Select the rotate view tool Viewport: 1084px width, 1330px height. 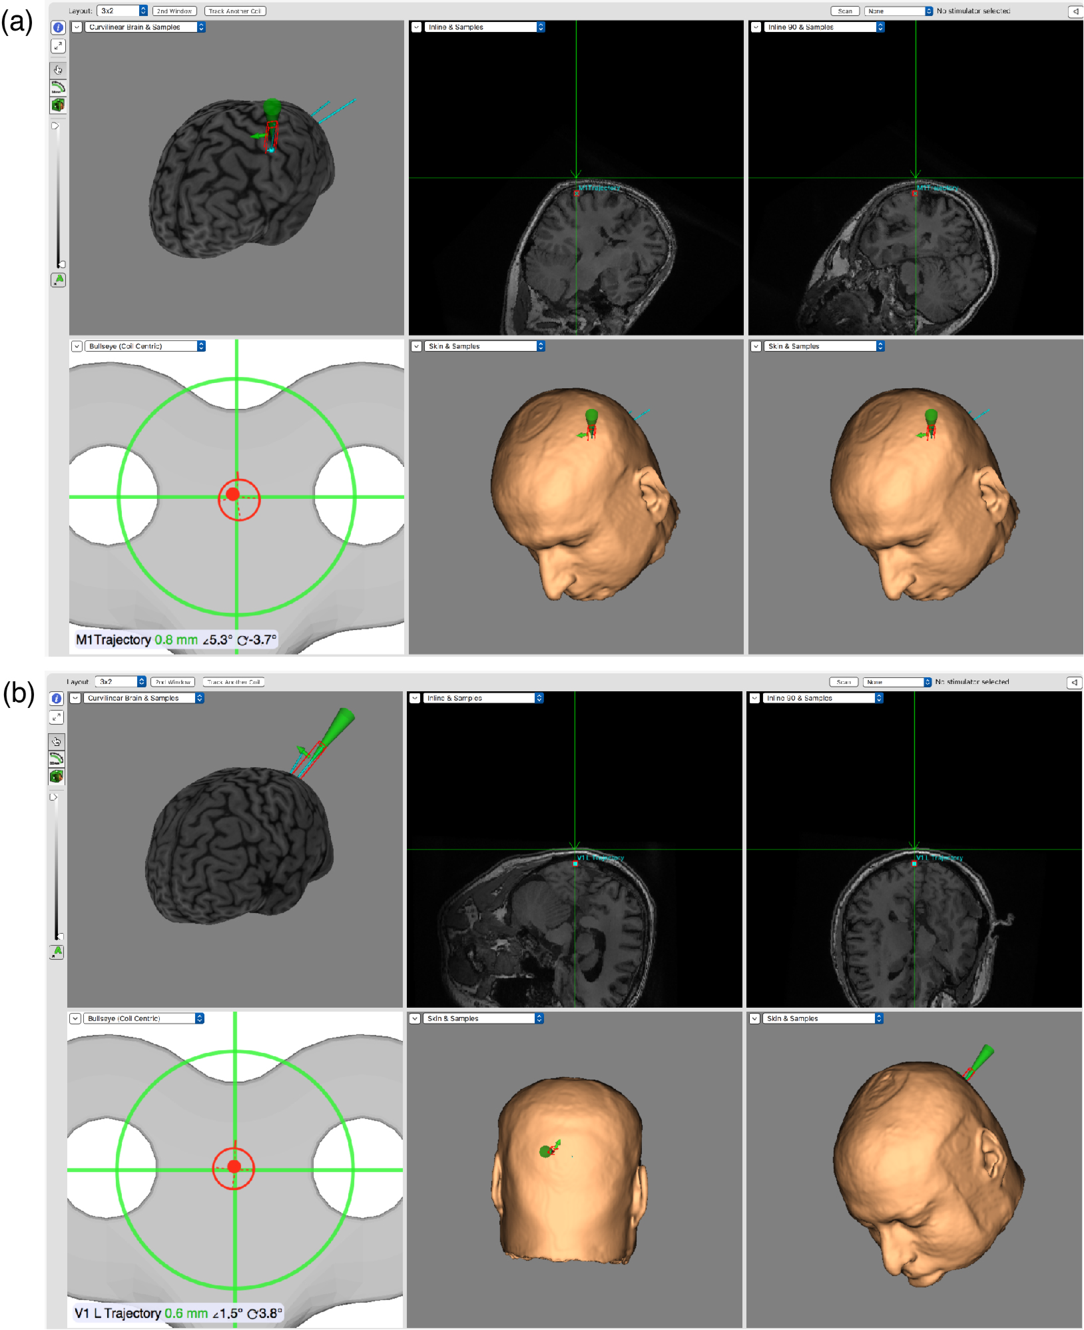tap(58, 88)
